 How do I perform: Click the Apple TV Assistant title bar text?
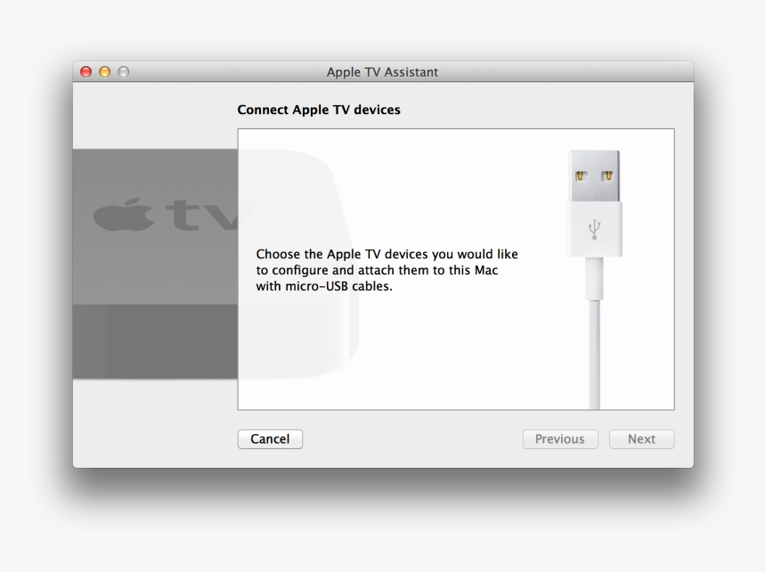382,72
